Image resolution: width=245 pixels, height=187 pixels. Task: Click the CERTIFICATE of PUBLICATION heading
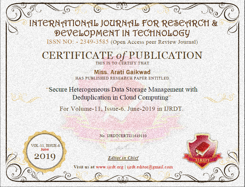(x=122, y=55)
